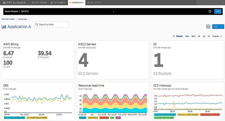225x121 pixels.
Task: Click the bar chart icon beside Application A
Action: pos(4,26)
